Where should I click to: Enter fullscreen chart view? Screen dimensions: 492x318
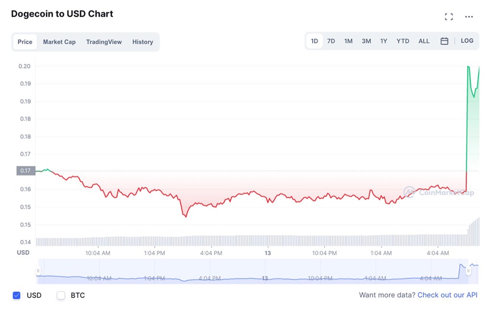pyautogui.click(x=449, y=17)
